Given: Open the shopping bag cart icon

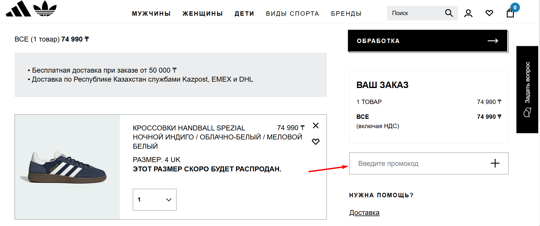Looking at the screenshot, I should [510, 13].
